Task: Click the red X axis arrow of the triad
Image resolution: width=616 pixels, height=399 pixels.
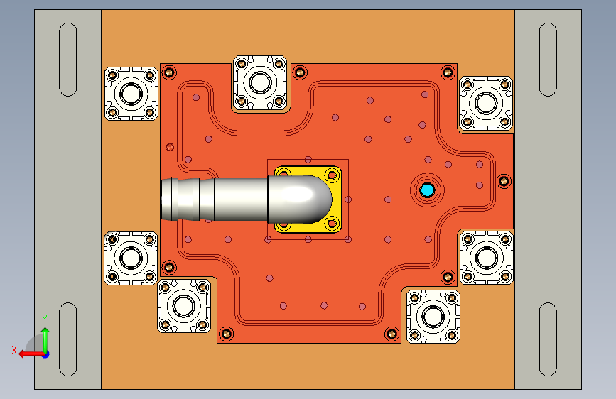Action: point(31,354)
